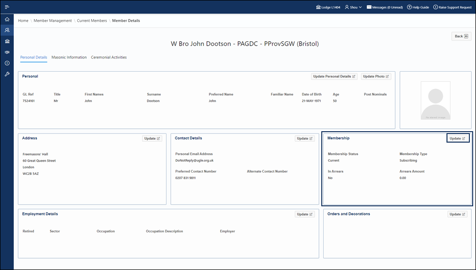The image size is (476, 270).
Task: Toggle the hamburger menu in the header
Action: click(x=7, y=7)
